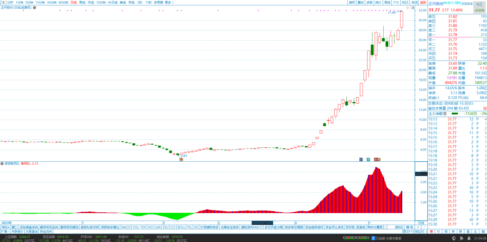Viewport: 487px width, 242px height.
Task: Click the plus zoom button under 日线
Action: [x=418, y=227]
